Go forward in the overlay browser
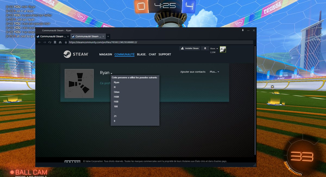 coord(45,42)
